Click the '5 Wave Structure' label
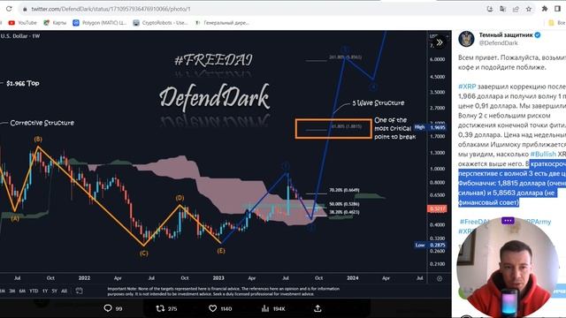 pos(379,103)
